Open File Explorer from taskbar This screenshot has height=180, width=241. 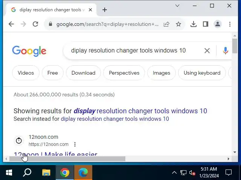point(46,172)
